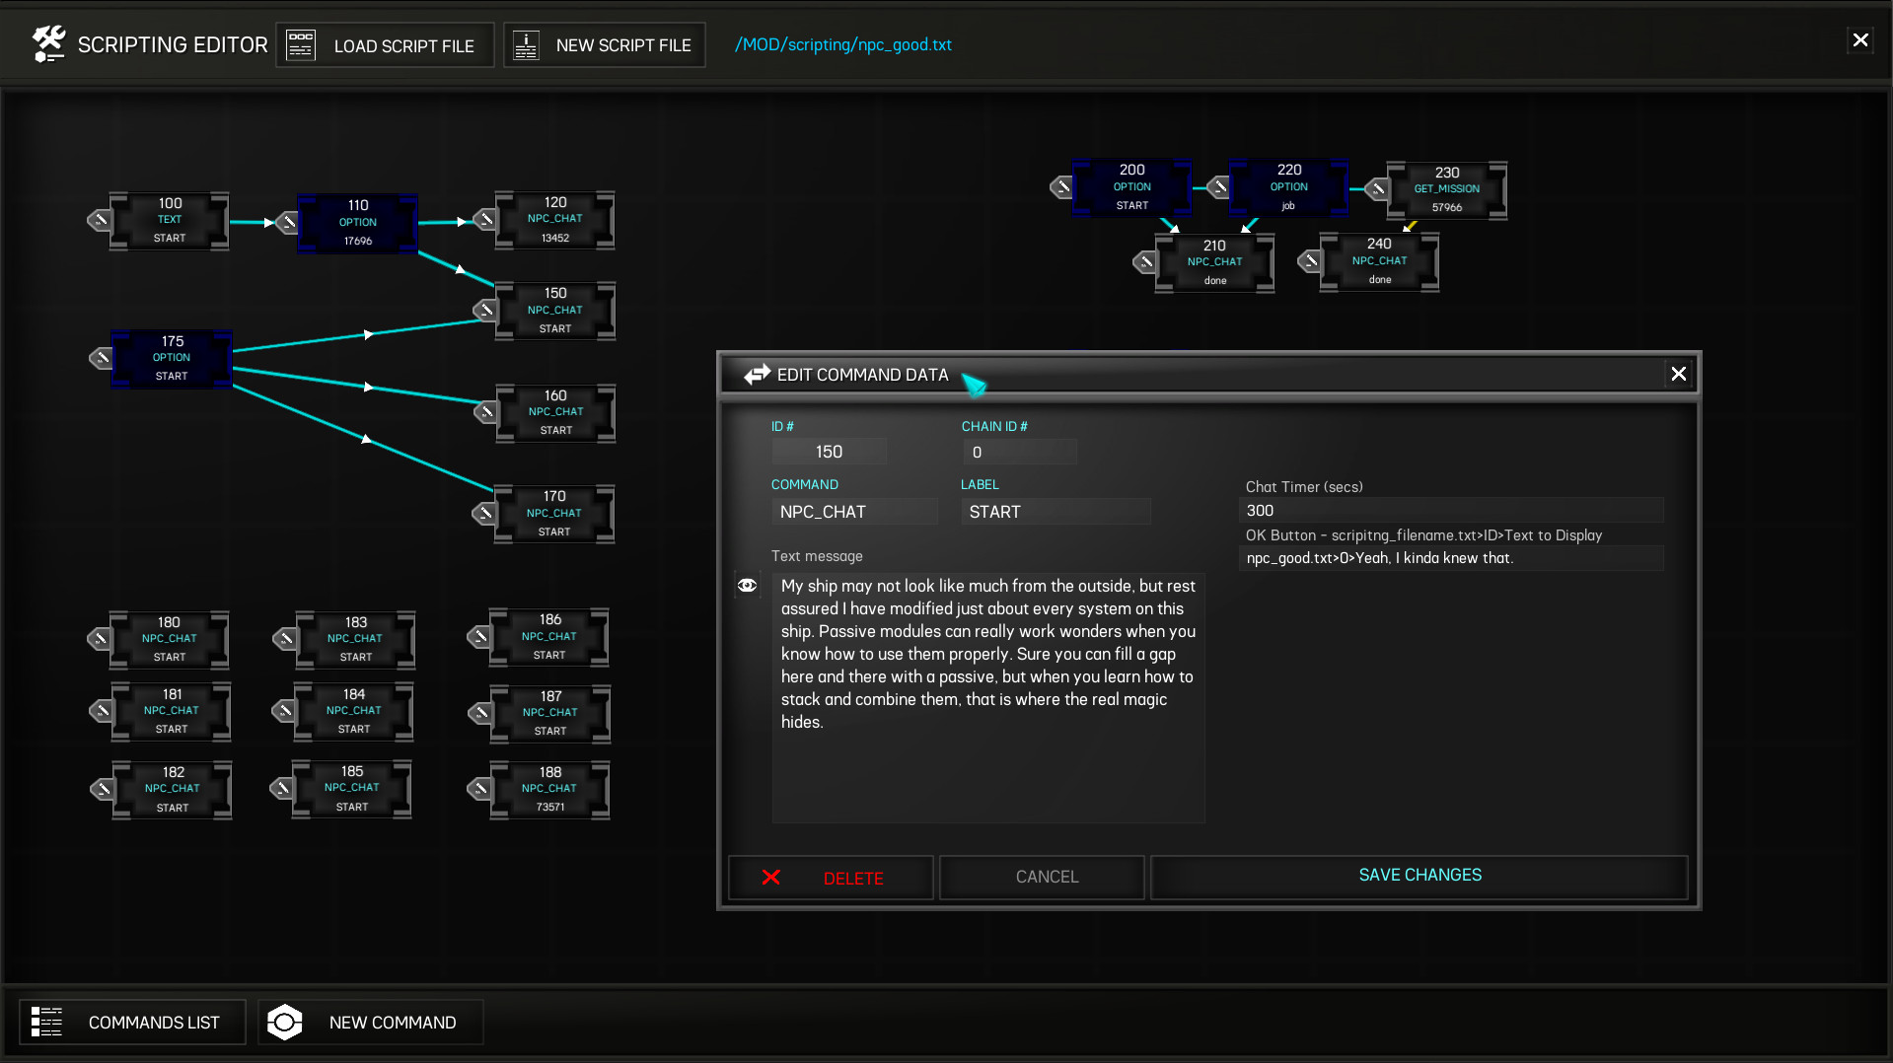Click the edit icon on node 188

click(480, 789)
